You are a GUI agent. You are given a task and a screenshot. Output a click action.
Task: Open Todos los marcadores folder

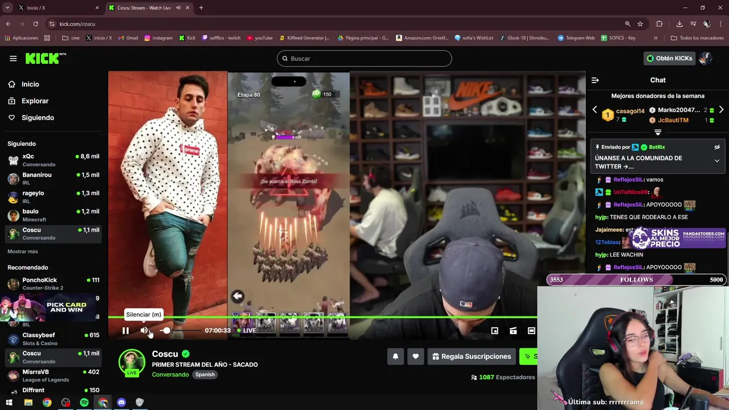697,38
